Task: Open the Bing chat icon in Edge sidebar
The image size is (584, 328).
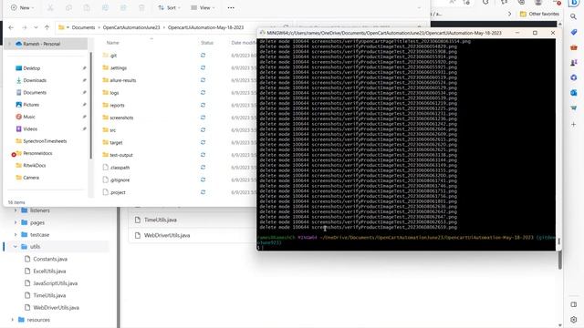Action: pyautogui.click(x=574, y=3)
